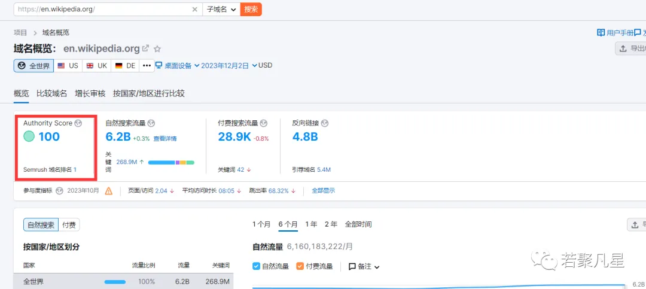The image size is (646, 289).
Task: Open the 268.9M keywords value
Action: 127,162
